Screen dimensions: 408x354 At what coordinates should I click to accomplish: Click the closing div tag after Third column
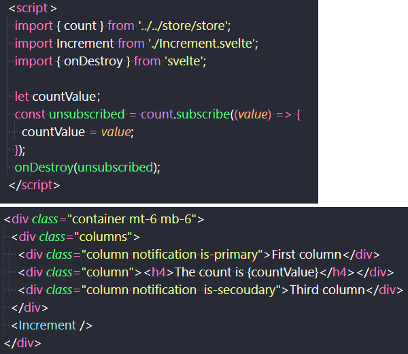click(x=385, y=290)
